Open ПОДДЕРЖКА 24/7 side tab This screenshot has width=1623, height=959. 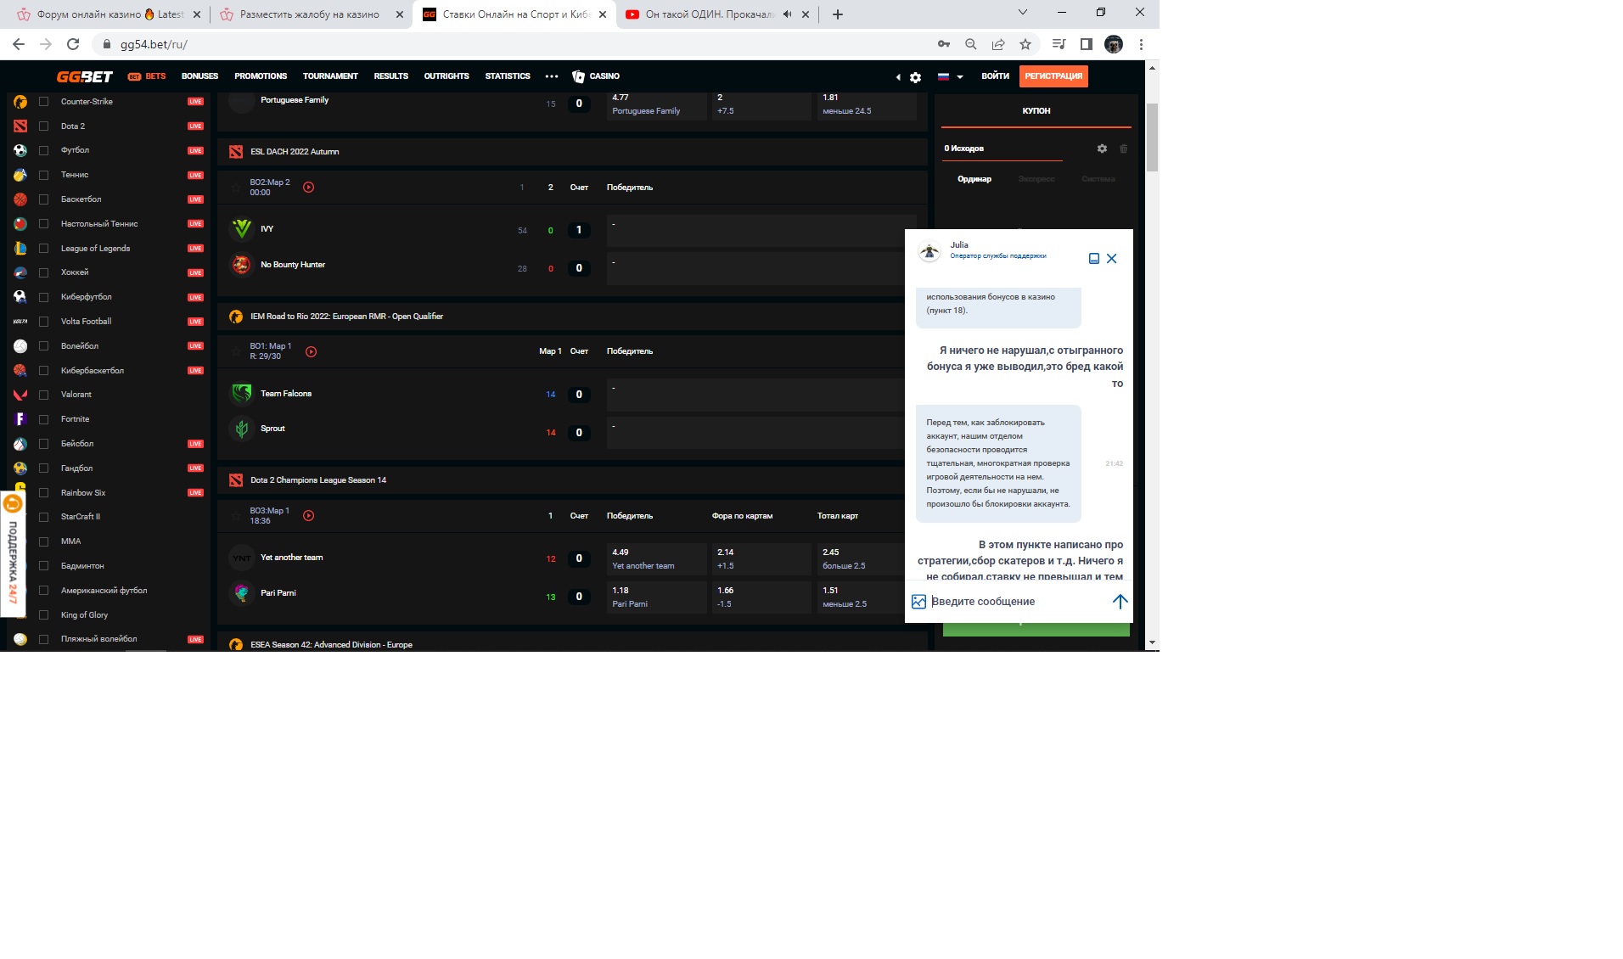[x=13, y=554]
